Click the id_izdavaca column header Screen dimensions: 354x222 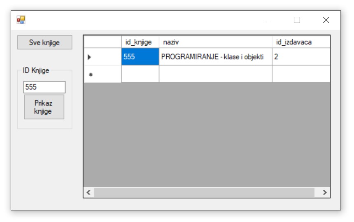tap(300, 42)
